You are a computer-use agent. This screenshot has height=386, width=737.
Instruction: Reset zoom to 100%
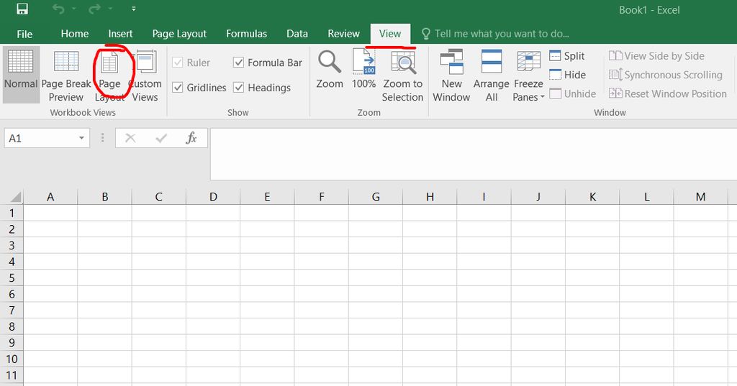pos(363,70)
